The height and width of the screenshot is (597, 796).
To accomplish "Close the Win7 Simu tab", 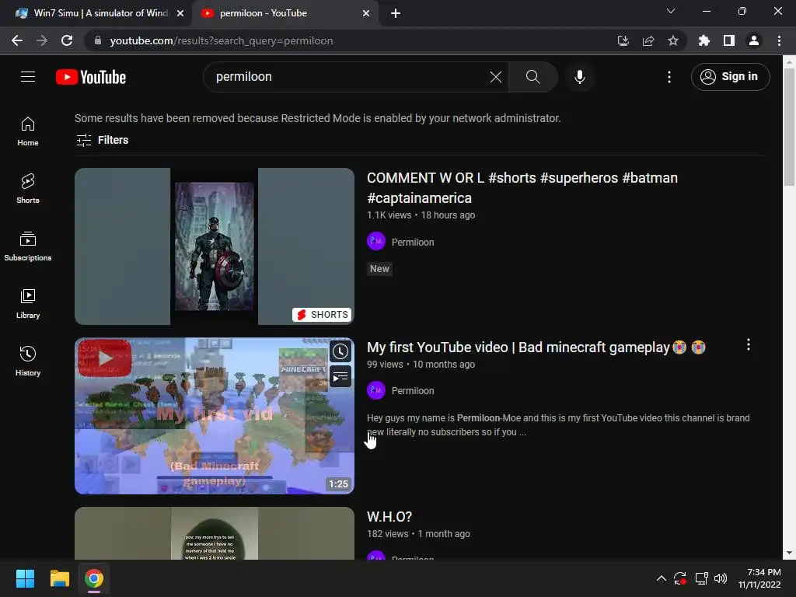I will (x=180, y=13).
